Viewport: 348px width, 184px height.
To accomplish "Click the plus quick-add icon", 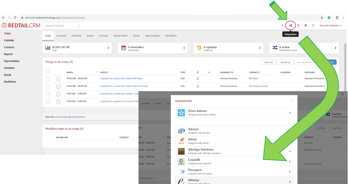I will tap(282, 26).
